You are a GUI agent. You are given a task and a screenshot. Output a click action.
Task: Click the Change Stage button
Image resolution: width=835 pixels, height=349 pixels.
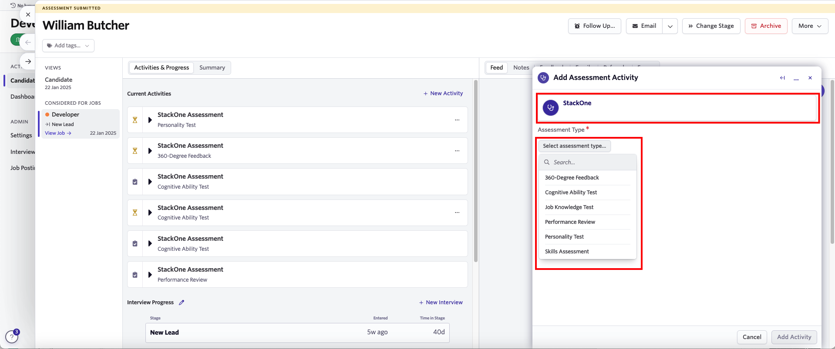tap(711, 26)
